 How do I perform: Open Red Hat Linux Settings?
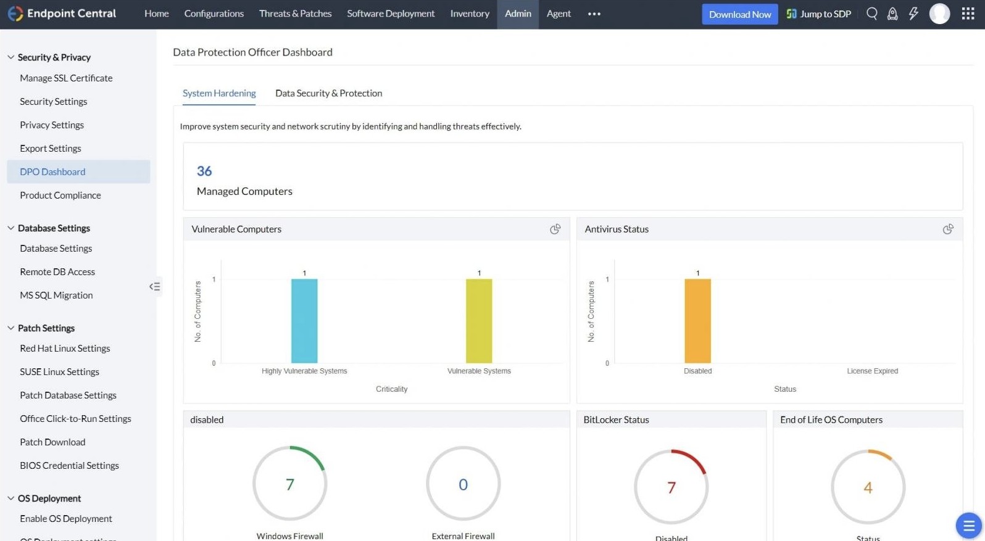coord(65,348)
